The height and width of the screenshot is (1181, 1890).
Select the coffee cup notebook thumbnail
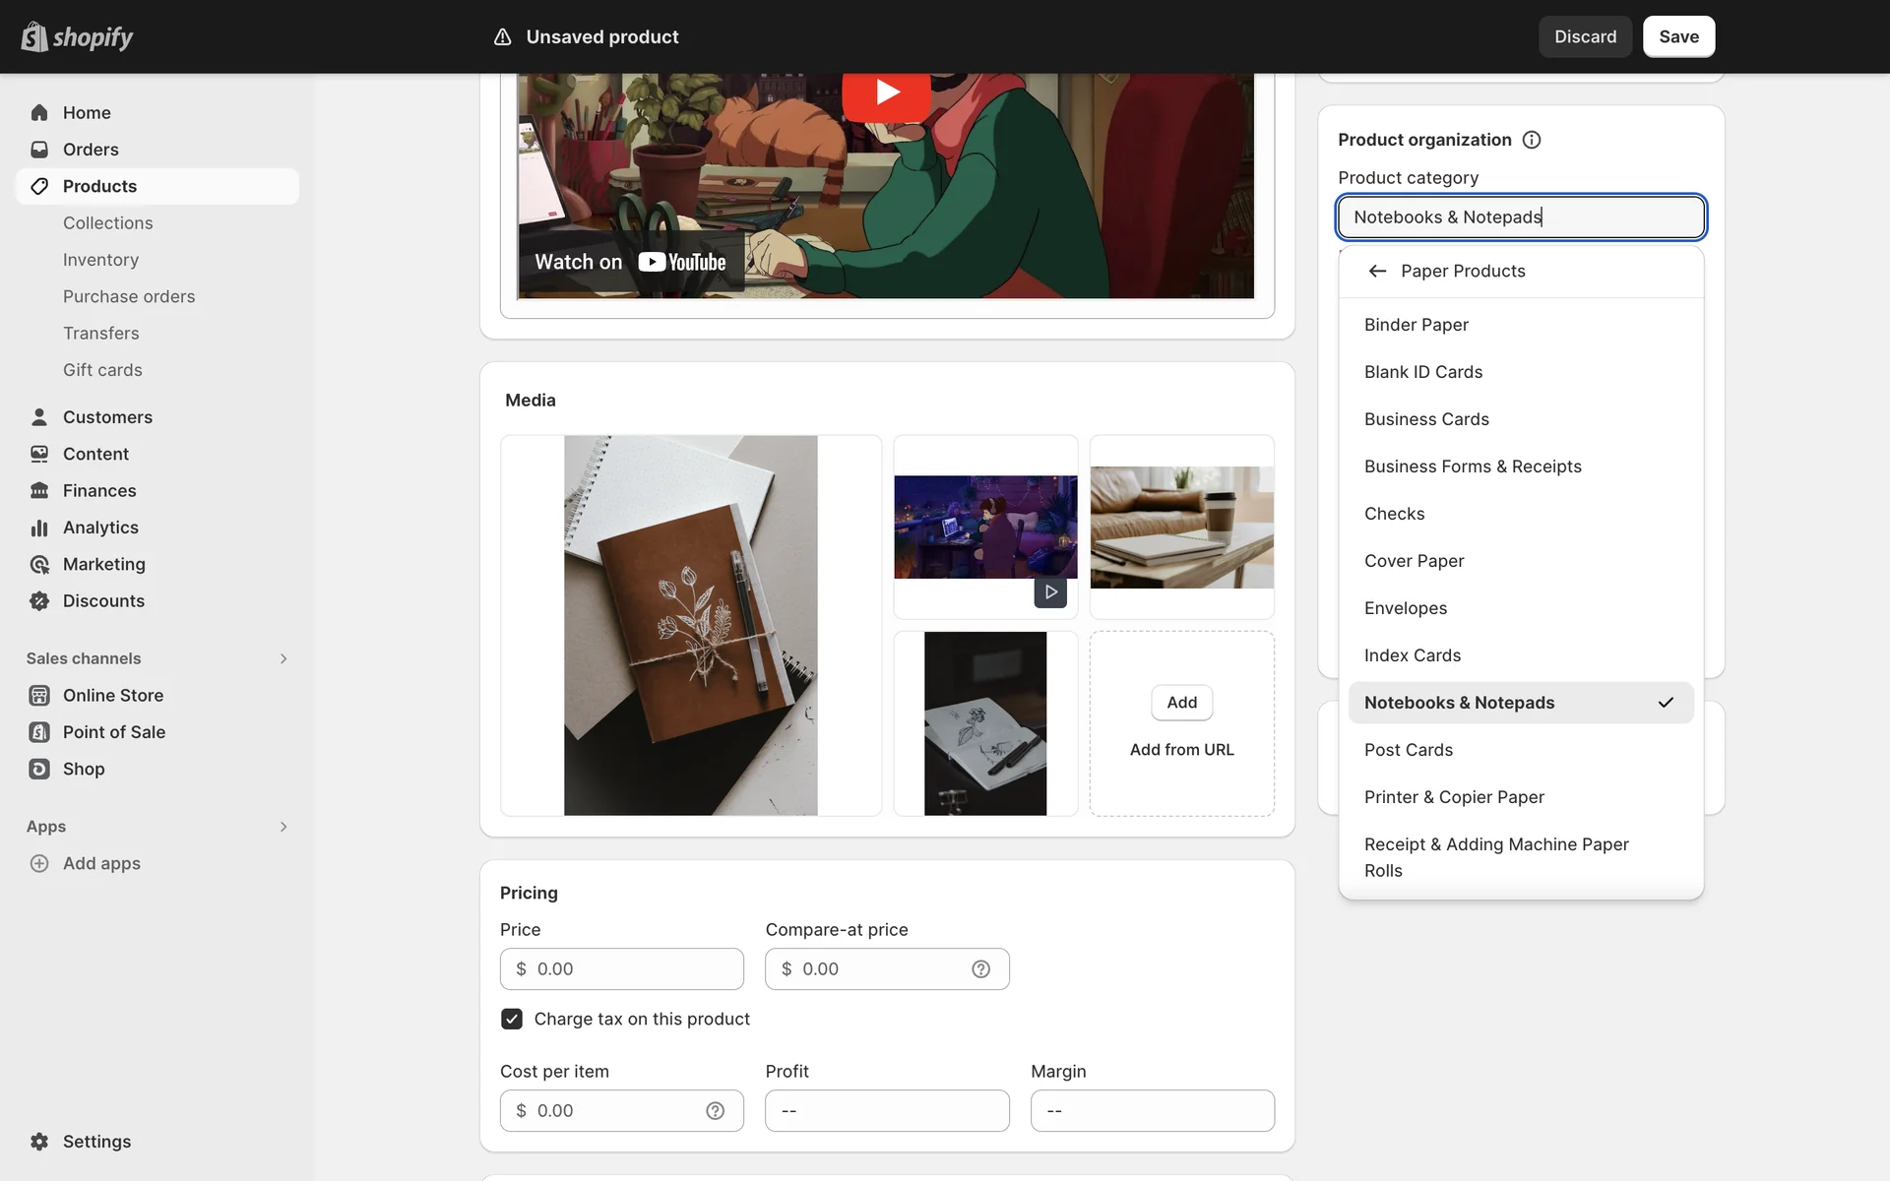point(1181,528)
